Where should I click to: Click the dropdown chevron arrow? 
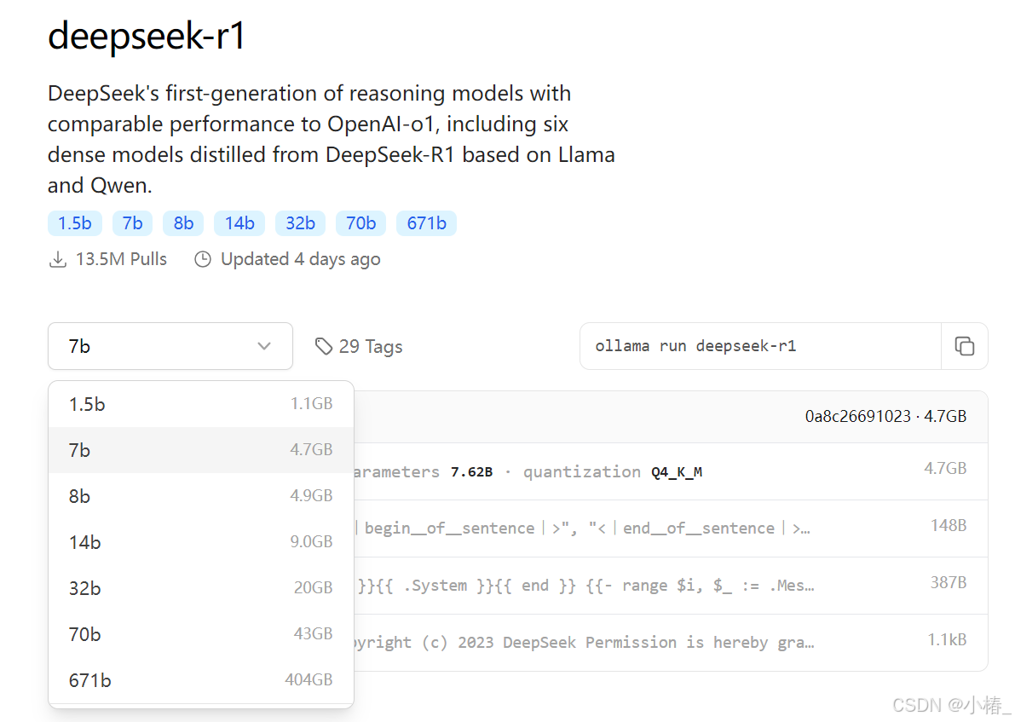click(264, 346)
